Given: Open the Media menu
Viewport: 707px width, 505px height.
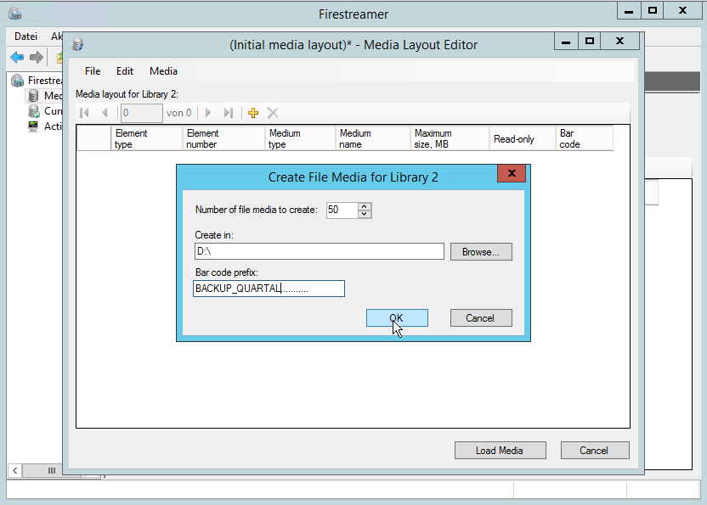Looking at the screenshot, I should 163,71.
